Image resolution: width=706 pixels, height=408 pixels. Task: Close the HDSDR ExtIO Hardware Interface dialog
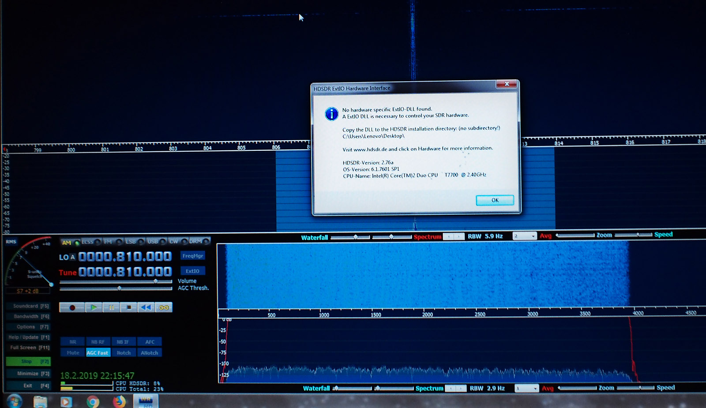pos(507,84)
